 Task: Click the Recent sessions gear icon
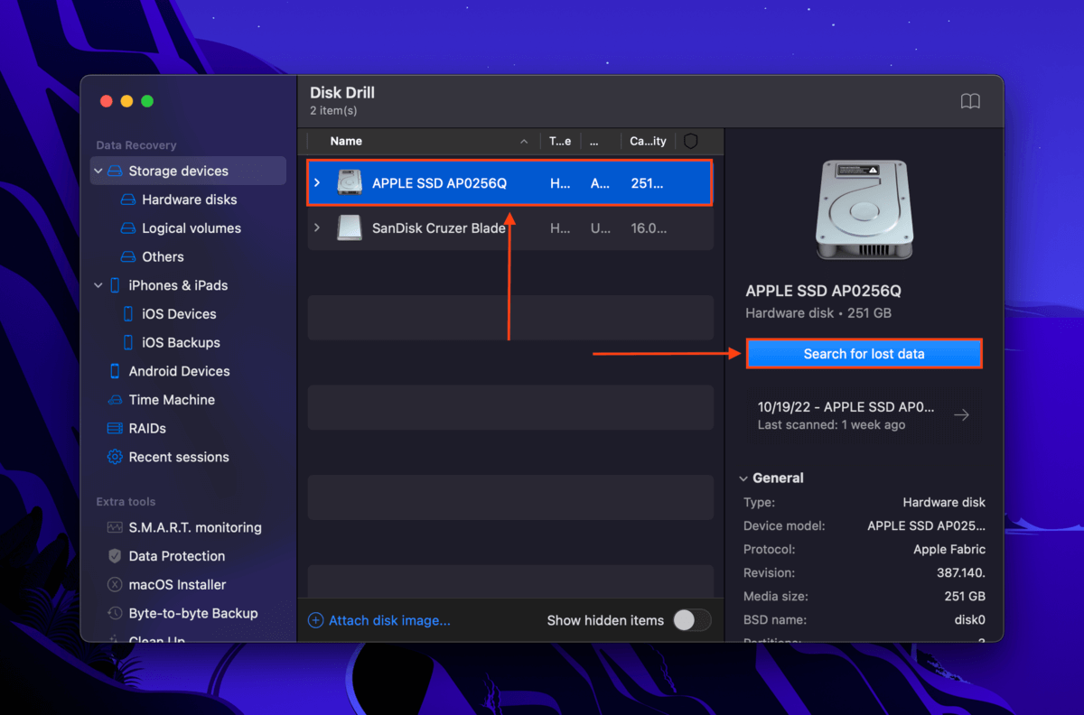click(x=115, y=457)
